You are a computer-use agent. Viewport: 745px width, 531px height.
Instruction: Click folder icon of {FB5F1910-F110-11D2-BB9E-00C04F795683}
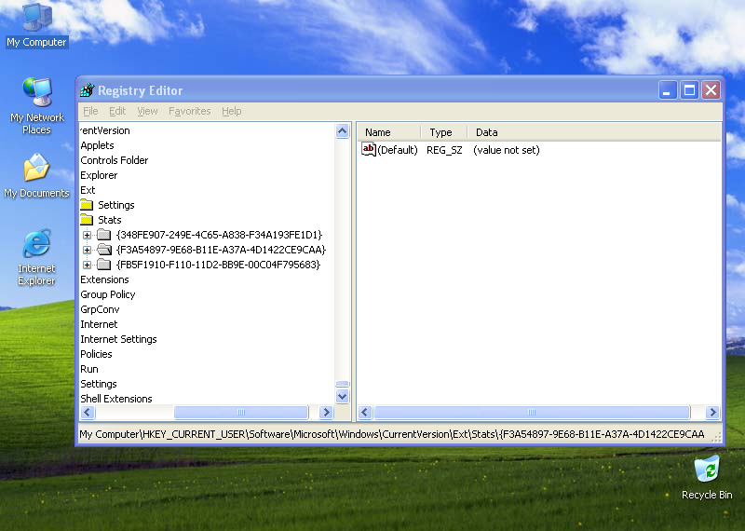coord(104,265)
